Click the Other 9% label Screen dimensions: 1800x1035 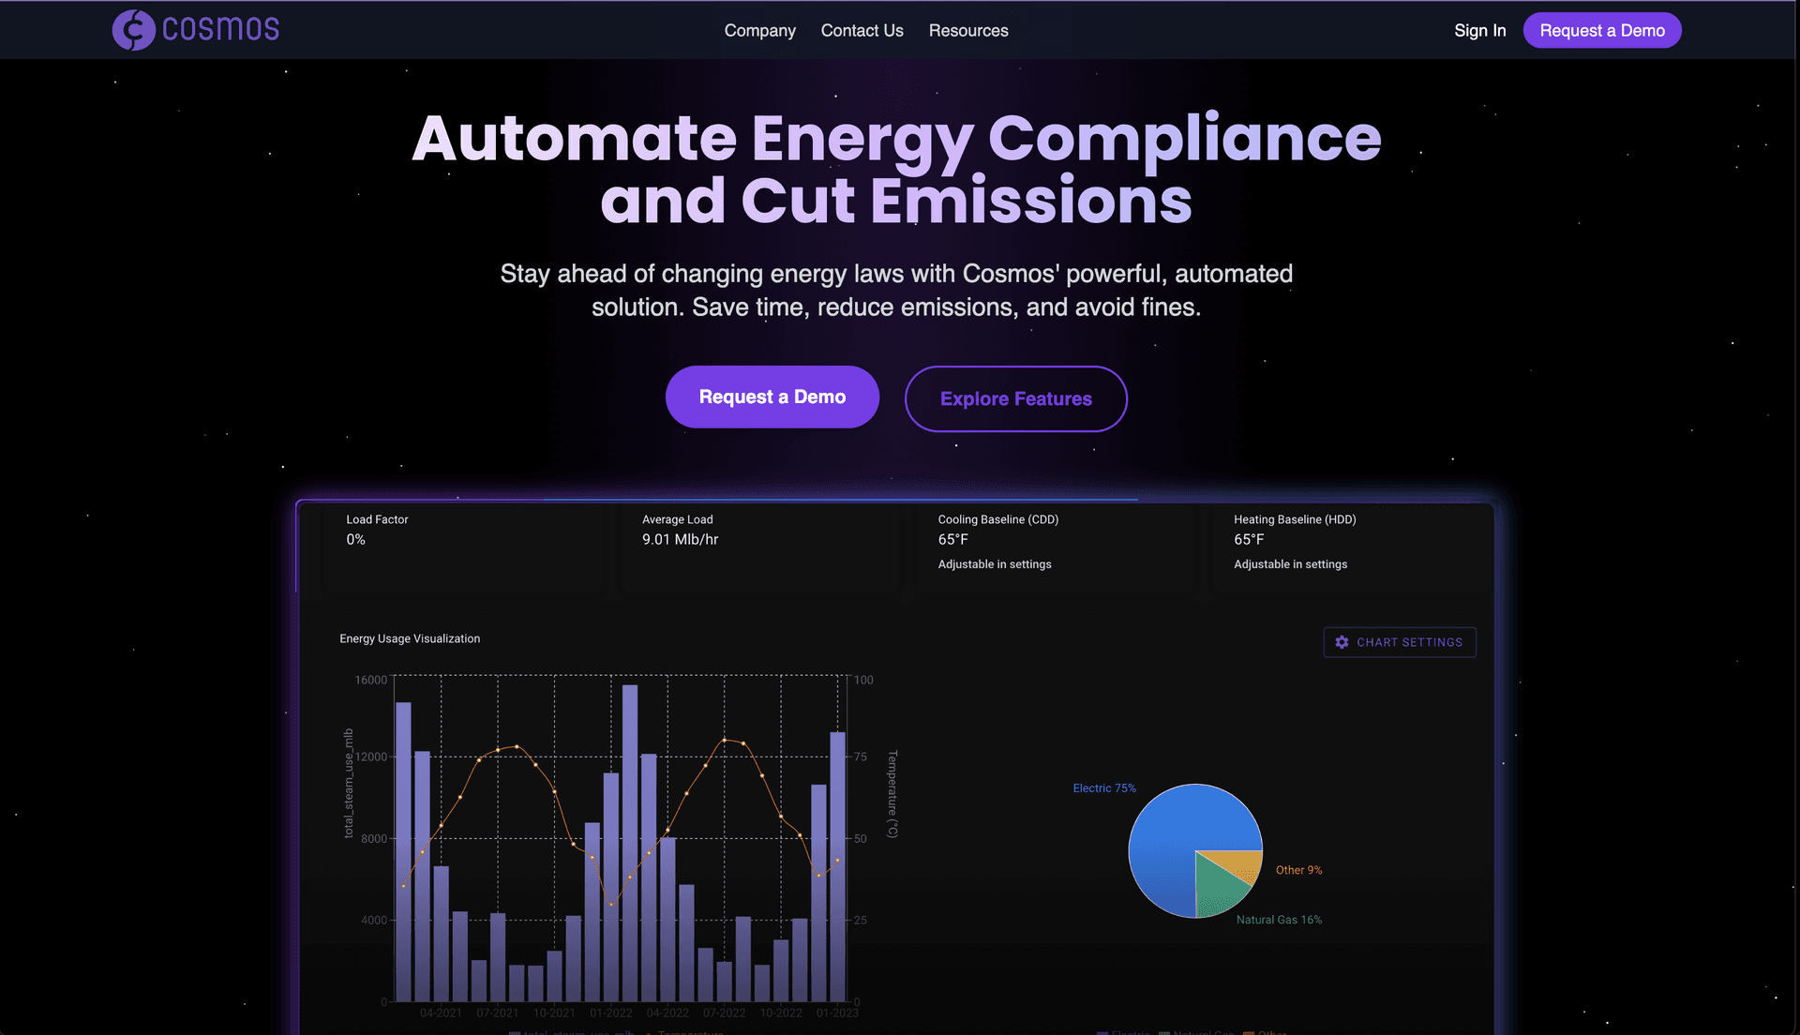(x=1298, y=870)
